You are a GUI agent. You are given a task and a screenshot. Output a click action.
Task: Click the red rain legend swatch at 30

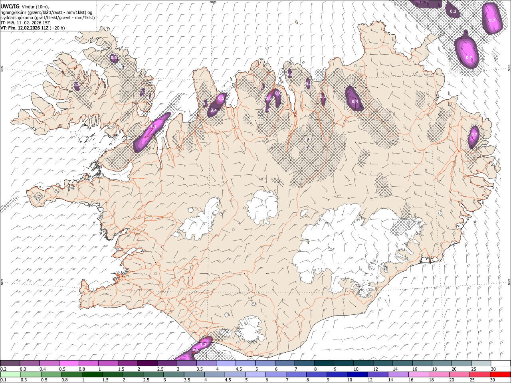point(501,374)
